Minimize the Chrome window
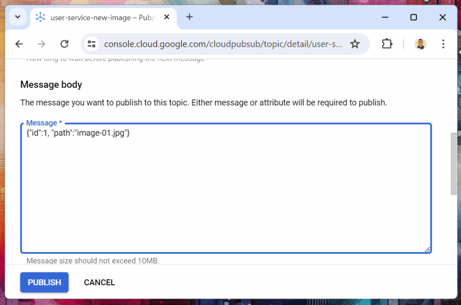 [x=385, y=18]
